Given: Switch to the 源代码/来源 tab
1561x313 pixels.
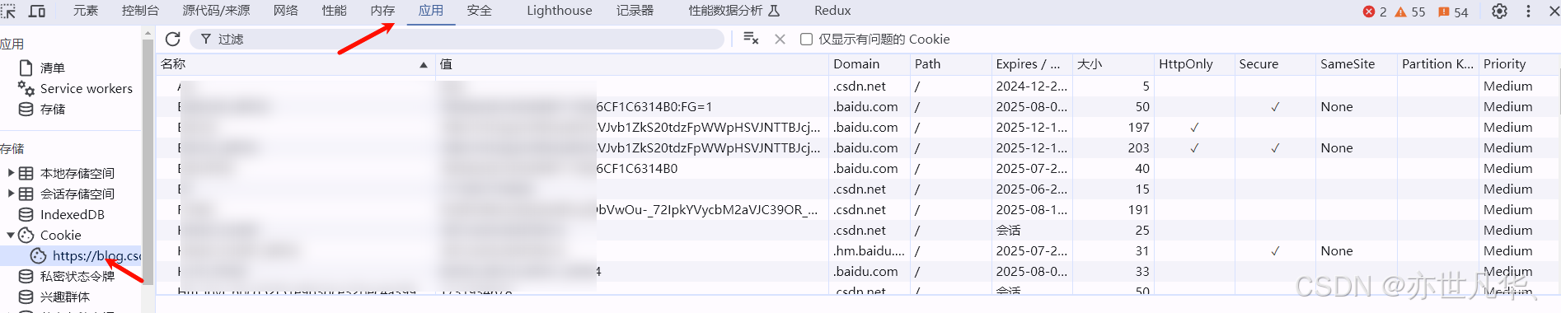Looking at the screenshot, I should (x=216, y=11).
